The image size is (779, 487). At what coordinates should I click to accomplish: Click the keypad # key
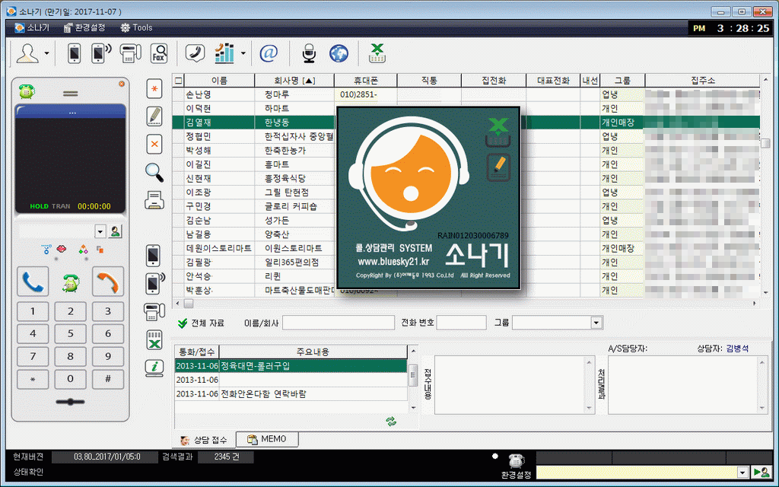[108, 379]
